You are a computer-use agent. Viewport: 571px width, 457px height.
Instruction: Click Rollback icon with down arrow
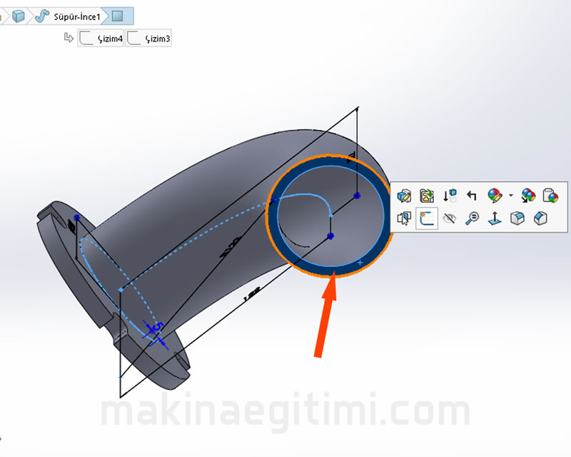pos(450,196)
